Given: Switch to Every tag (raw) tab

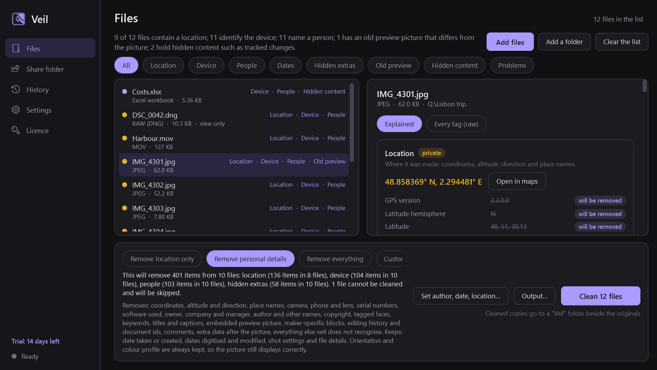Looking at the screenshot, I should [x=456, y=124].
